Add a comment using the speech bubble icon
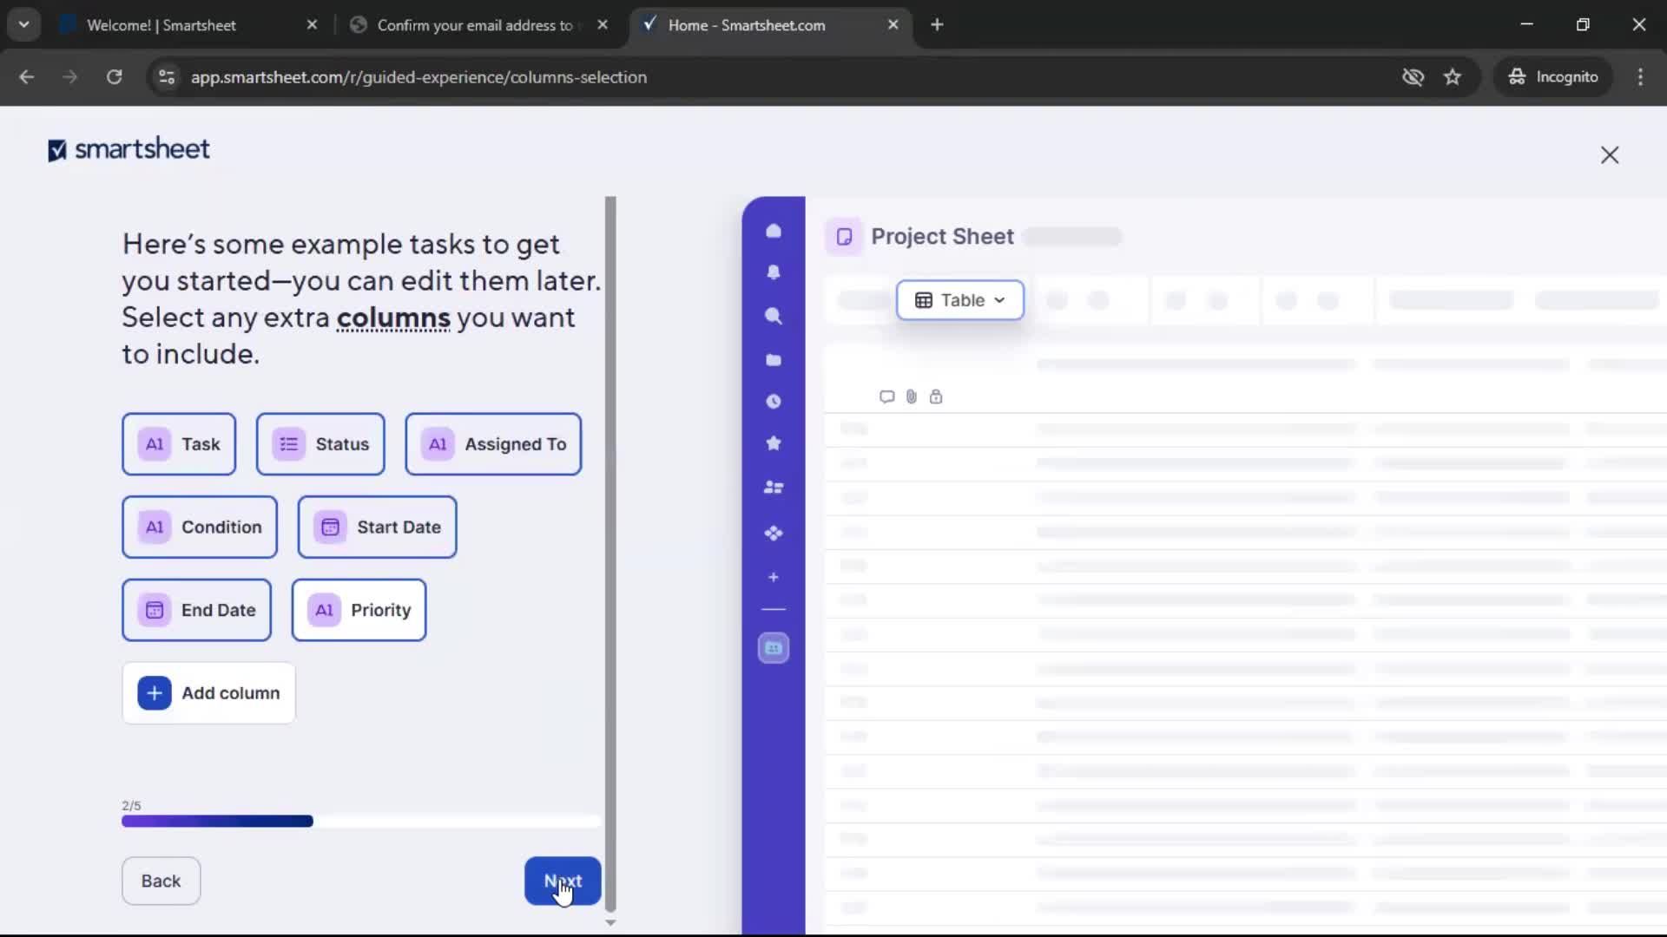1667x937 pixels. click(886, 396)
